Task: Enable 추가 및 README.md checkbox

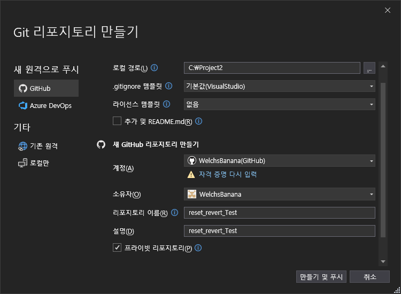Action: point(117,121)
